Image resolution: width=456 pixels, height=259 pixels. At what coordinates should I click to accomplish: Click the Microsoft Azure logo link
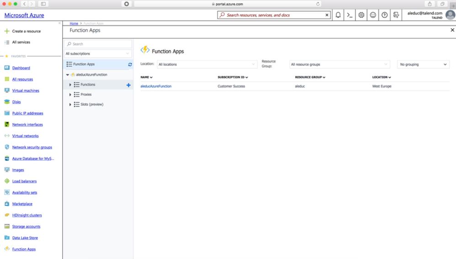[24, 16]
